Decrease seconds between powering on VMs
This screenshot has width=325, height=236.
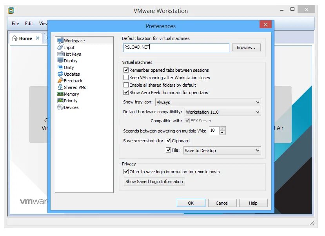point(222,133)
